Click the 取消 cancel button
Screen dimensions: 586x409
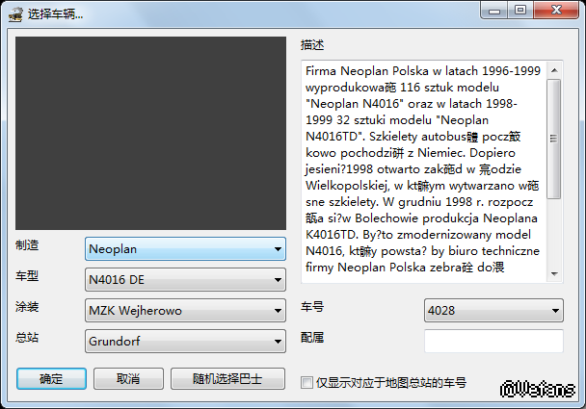click(x=128, y=379)
